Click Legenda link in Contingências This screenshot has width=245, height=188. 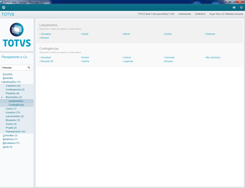tap(128, 61)
